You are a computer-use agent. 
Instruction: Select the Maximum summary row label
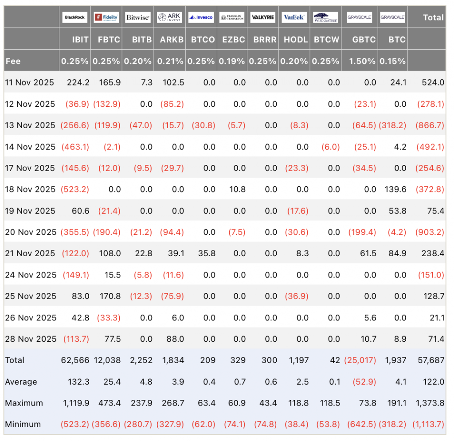24,403
